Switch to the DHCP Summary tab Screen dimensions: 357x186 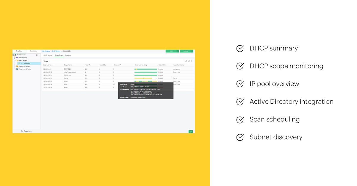tap(48, 55)
